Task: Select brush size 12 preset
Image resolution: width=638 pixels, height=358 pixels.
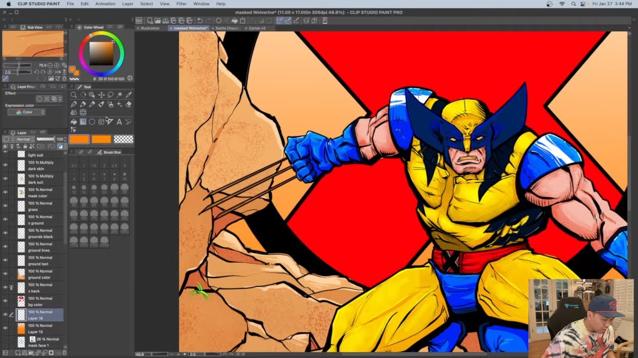Action: click(74, 188)
